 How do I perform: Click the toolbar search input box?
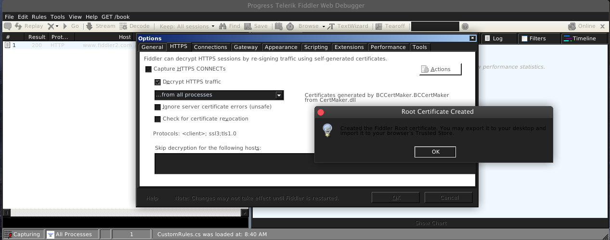point(435,26)
